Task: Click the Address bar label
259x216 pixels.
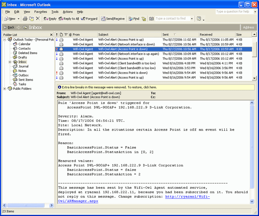Action: (249, 27)
